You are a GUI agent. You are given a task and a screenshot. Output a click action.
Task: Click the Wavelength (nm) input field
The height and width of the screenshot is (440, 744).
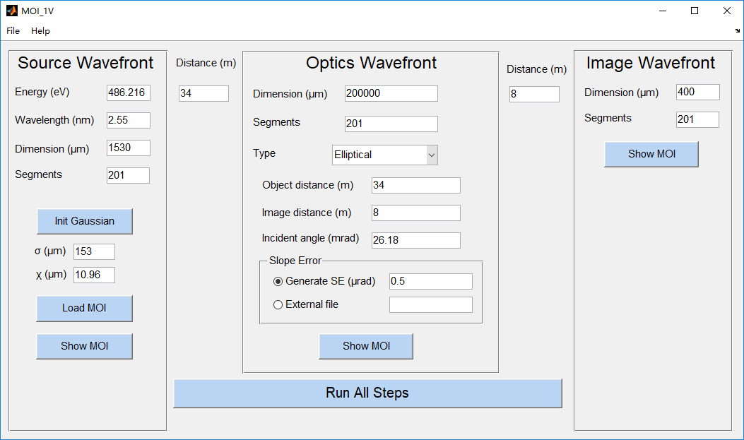coord(128,120)
